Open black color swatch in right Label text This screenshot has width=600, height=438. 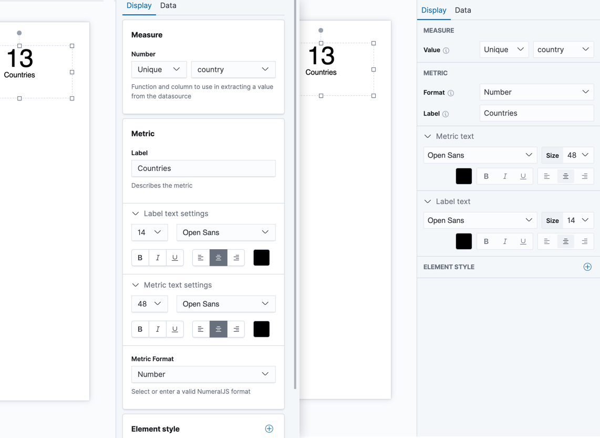pos(464,241)
